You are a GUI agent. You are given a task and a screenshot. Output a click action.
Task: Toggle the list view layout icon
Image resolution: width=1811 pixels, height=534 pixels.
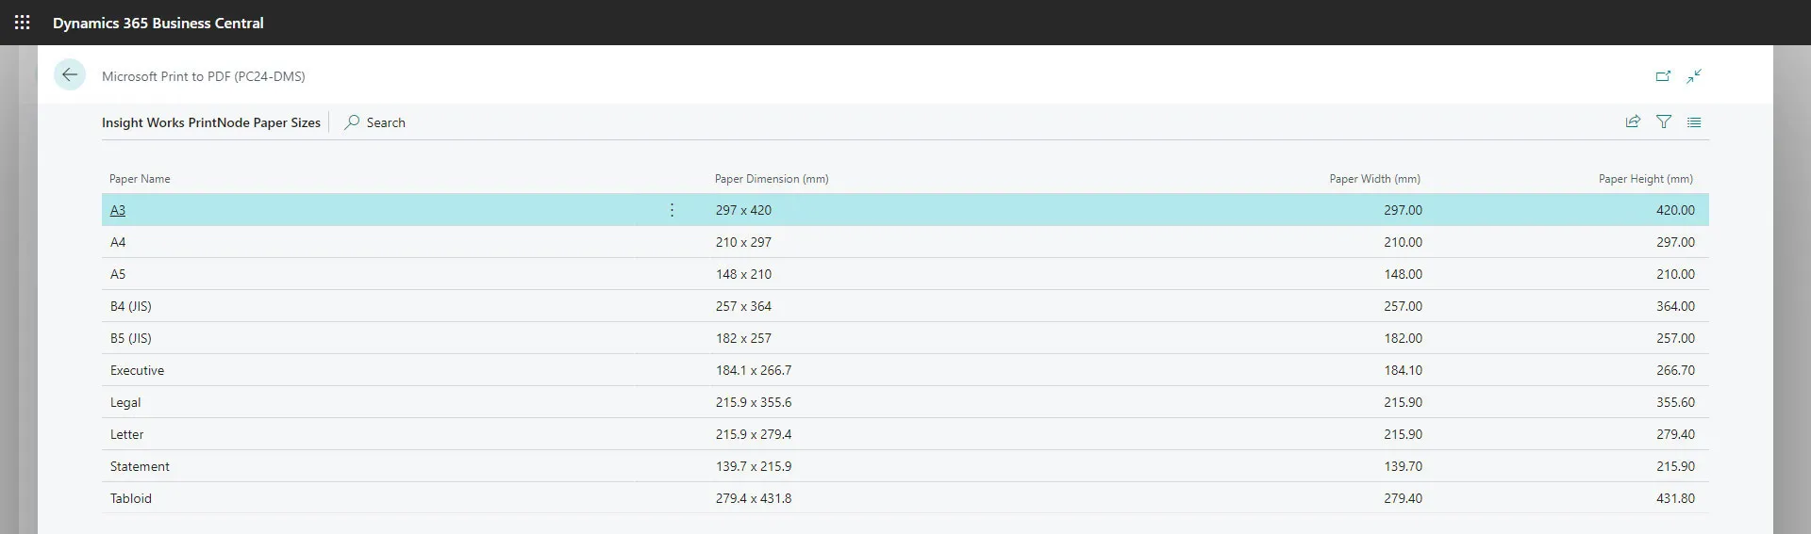[1694, 121]
